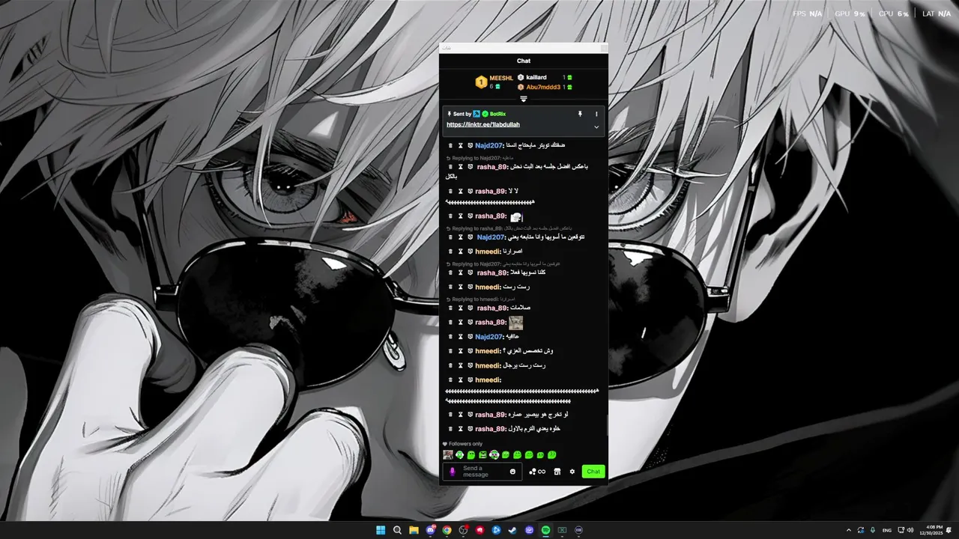Open the linktr.ee/1labdullah link
This screenshot has height=539, width=959.
pyautogui.click(x=483, y=124)
